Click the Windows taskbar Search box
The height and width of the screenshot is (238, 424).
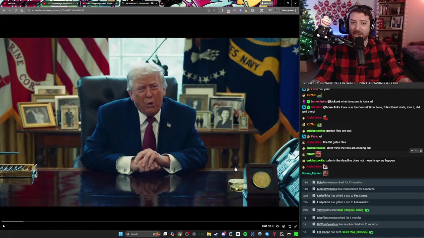[x=143, y=234]
